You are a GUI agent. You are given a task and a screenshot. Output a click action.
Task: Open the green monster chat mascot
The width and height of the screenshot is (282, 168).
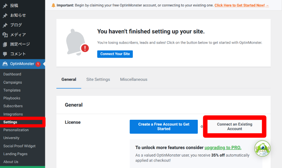coord(262,148)
